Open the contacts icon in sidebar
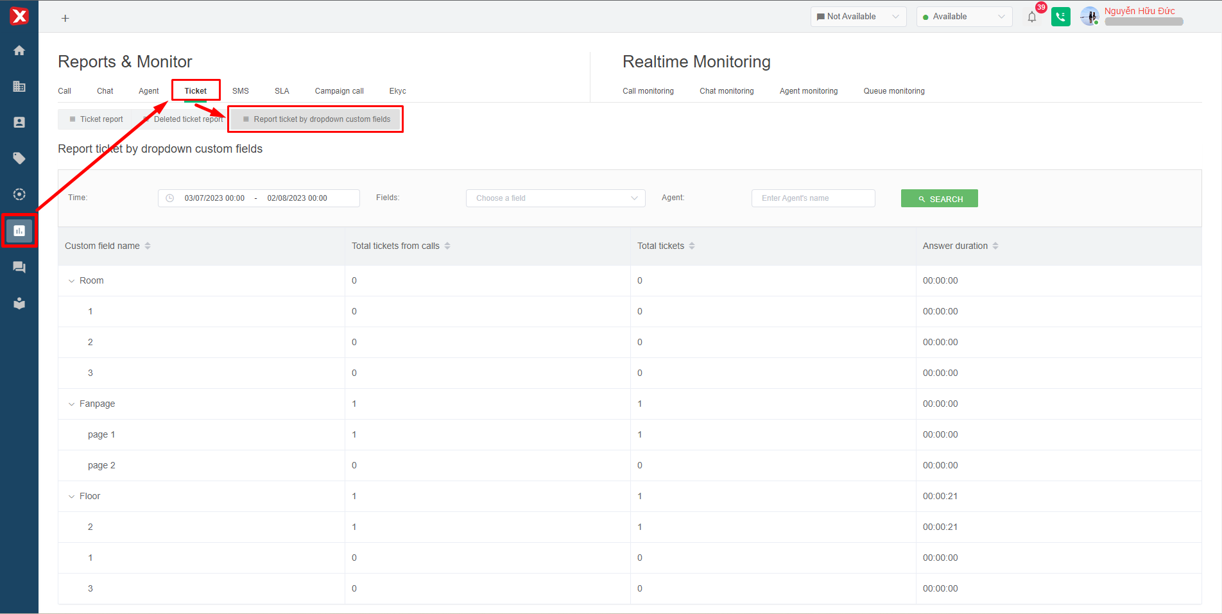Image resolution: width=1222 pixels, height=614 pixels. point(19,123)
